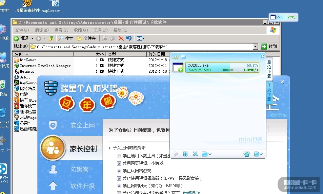The image size is (323, 194).
Task: Click the grey Forward arrow in Explorer
Action: (x=38, y=38)
